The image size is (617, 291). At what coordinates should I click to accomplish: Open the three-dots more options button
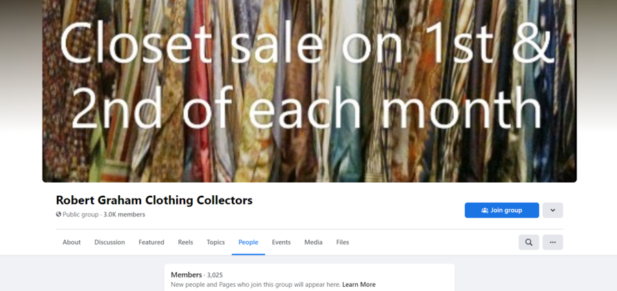[553, 242]
